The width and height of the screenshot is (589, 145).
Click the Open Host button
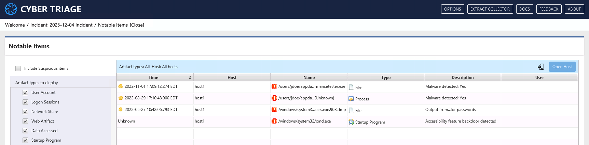point(562,67)
